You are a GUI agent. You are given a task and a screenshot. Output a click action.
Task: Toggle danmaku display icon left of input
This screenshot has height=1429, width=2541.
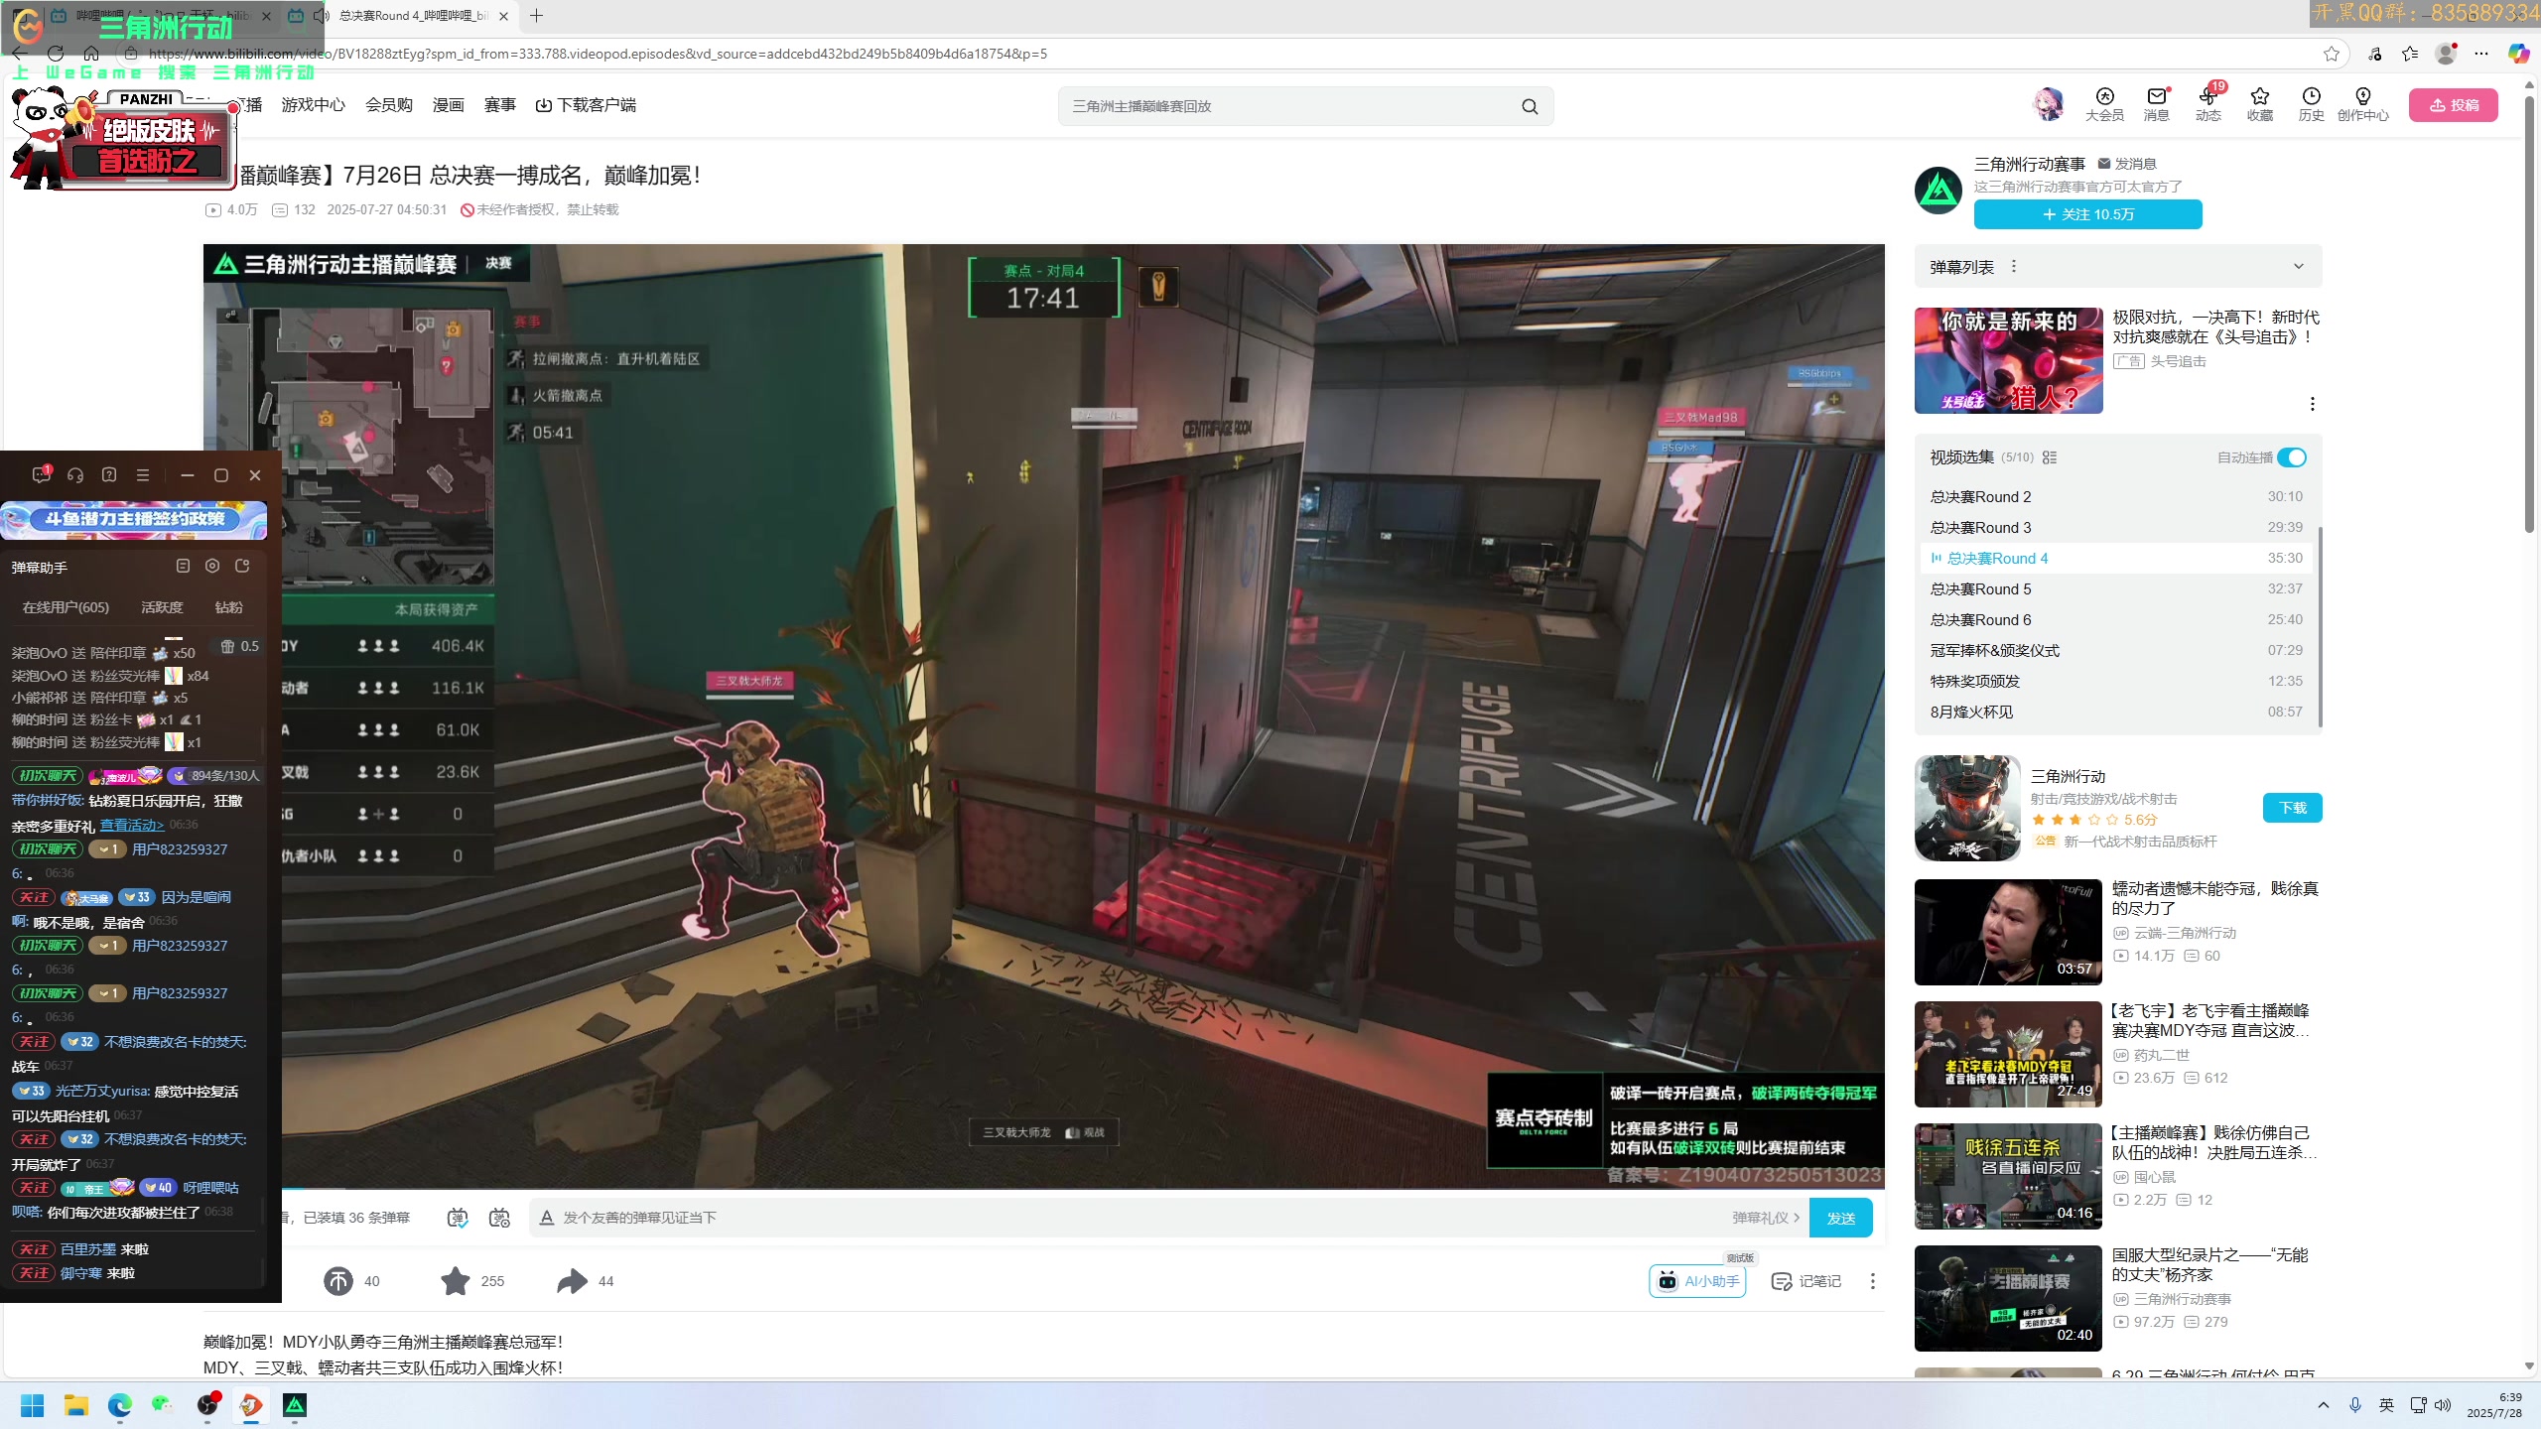pos(457,1218)
